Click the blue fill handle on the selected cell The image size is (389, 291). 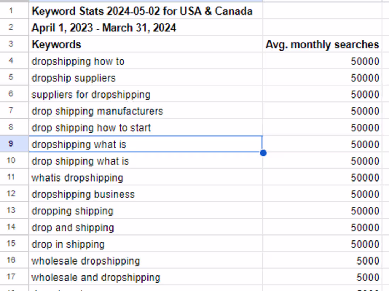click(263, 153)
